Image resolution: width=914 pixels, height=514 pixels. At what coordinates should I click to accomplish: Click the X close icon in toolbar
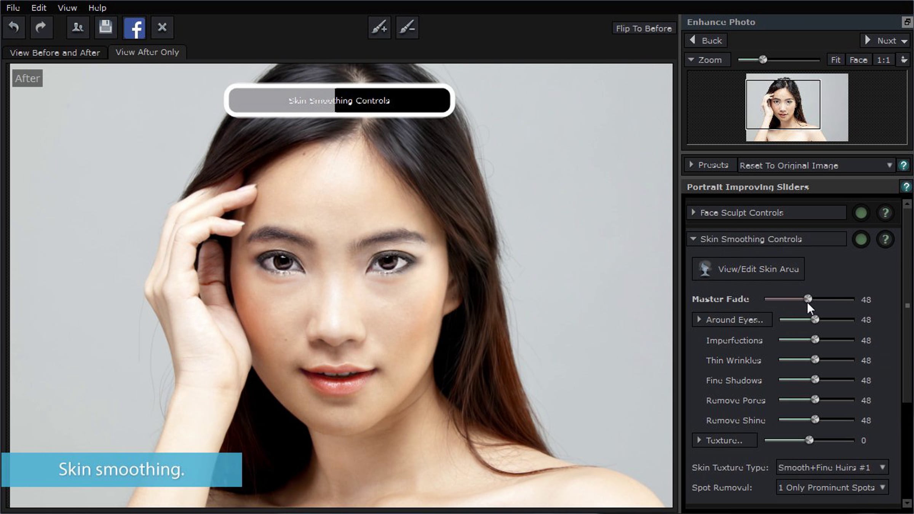pos(162,27)
